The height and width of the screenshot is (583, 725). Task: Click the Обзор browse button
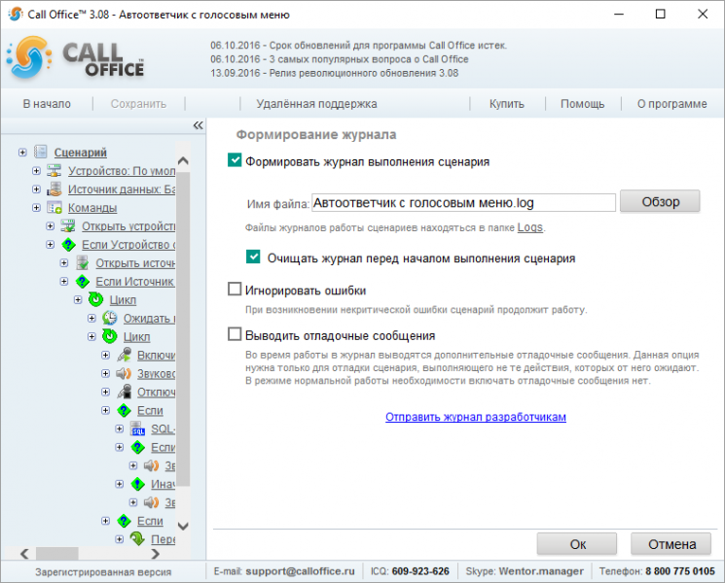pyautogui.click(x=660, y=201)
